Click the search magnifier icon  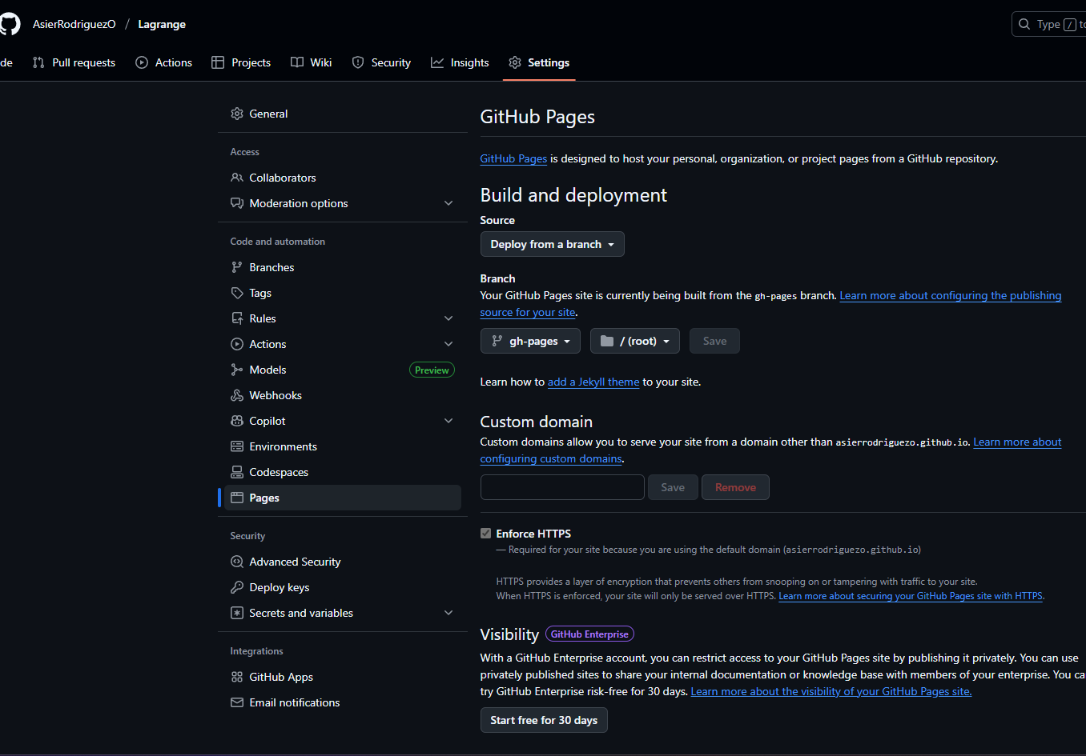coord(1024,24)
